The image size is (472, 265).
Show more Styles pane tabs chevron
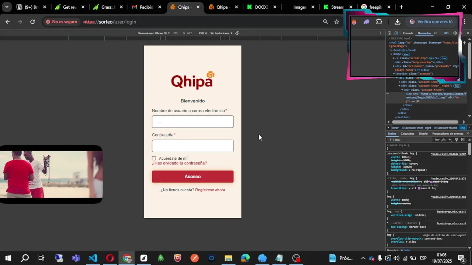coord(468,134)
